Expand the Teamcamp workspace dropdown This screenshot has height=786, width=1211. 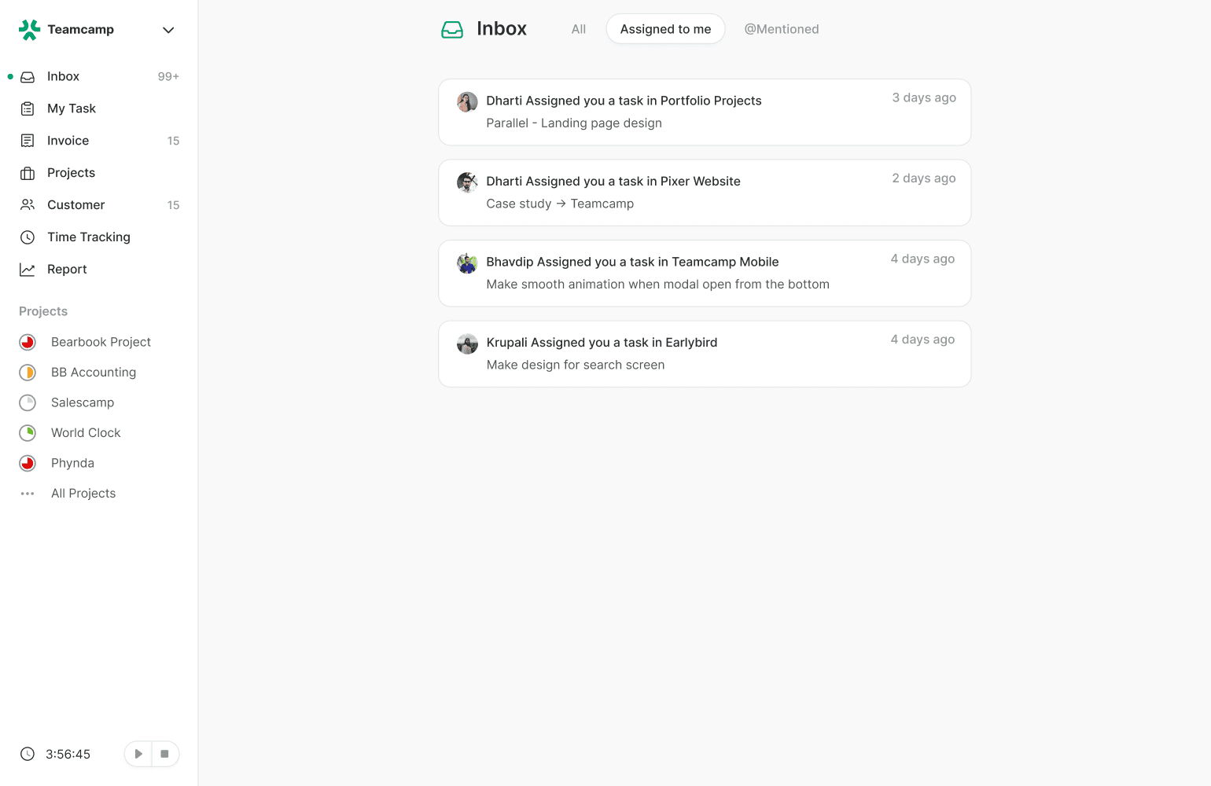(168, 30)
